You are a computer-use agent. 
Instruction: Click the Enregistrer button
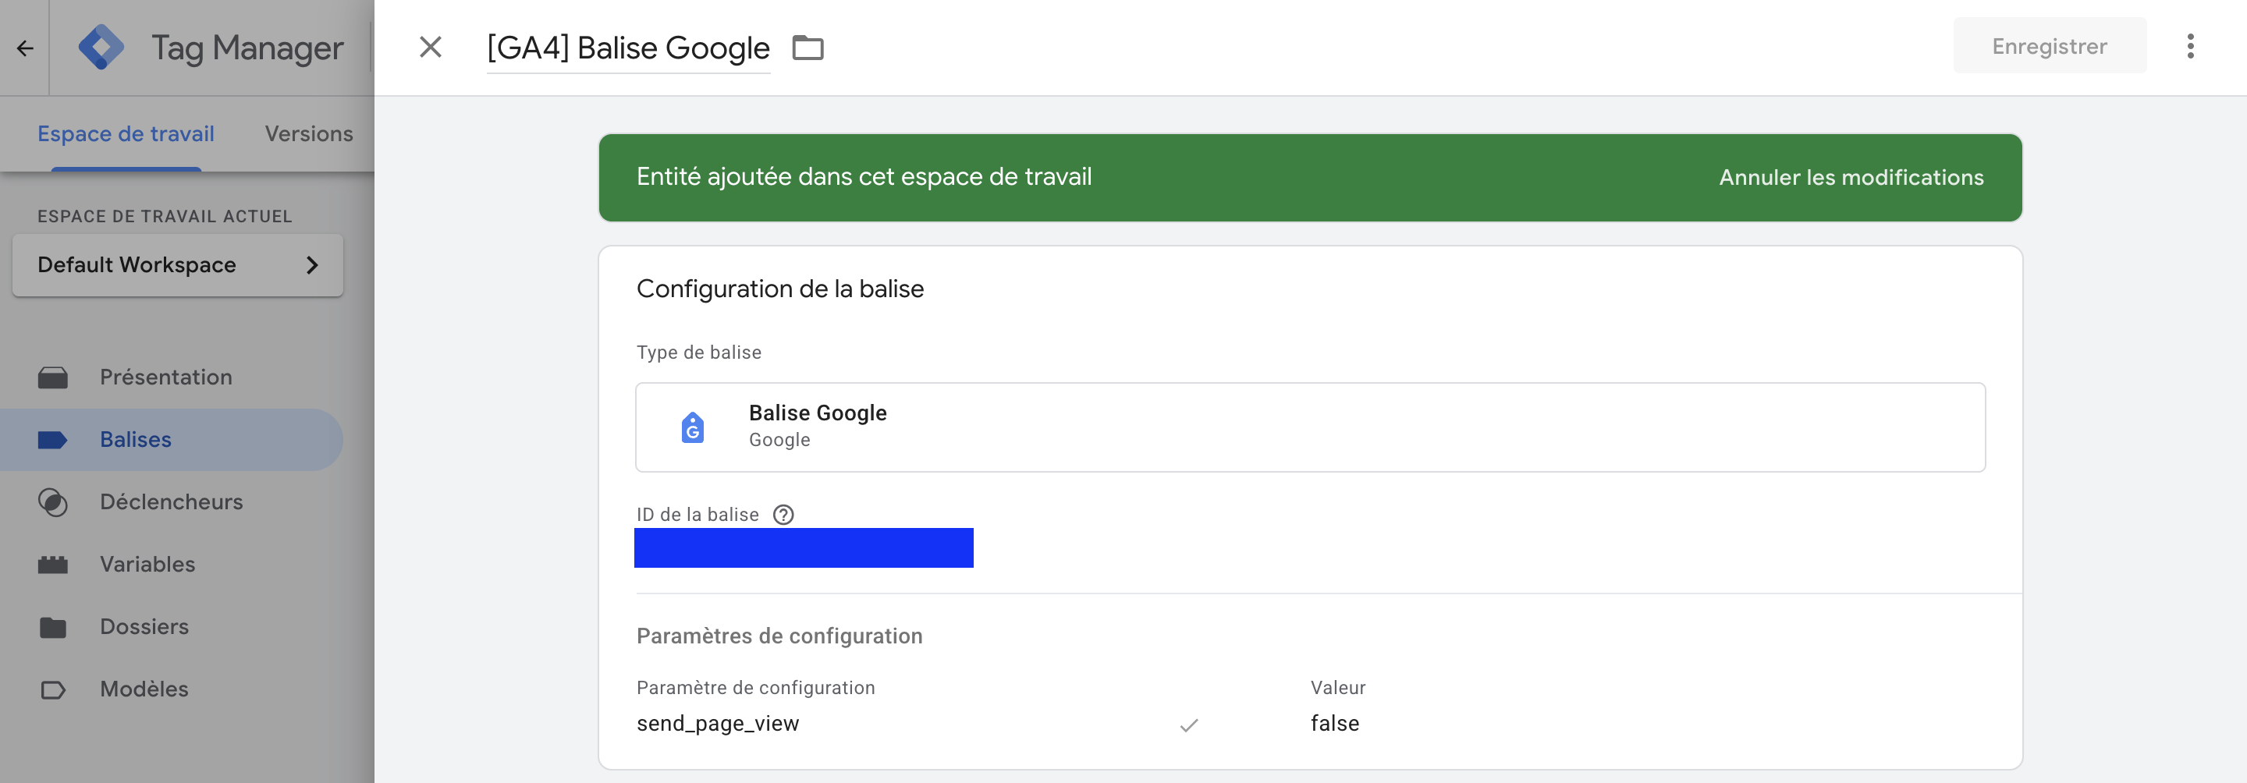point(2049,46)
